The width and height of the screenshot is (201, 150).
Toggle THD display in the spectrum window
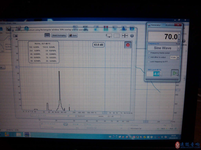tap(47, 35)
